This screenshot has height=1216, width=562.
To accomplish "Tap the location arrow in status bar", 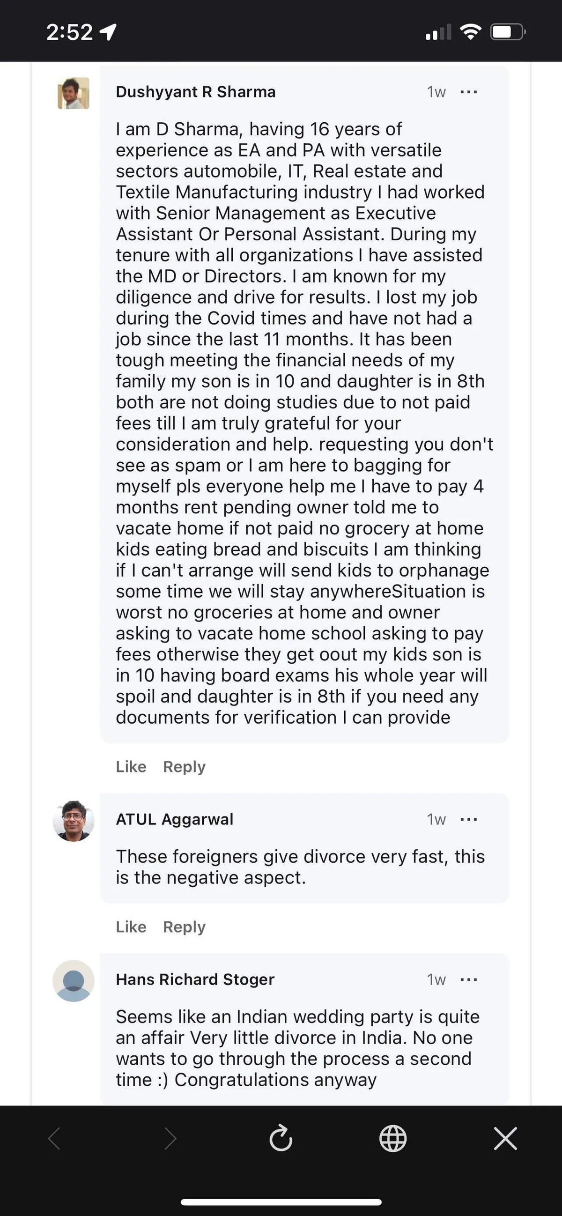I will 109,32.
